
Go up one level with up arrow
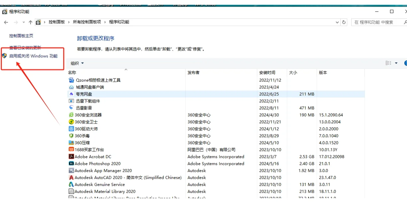click(31, 22)
